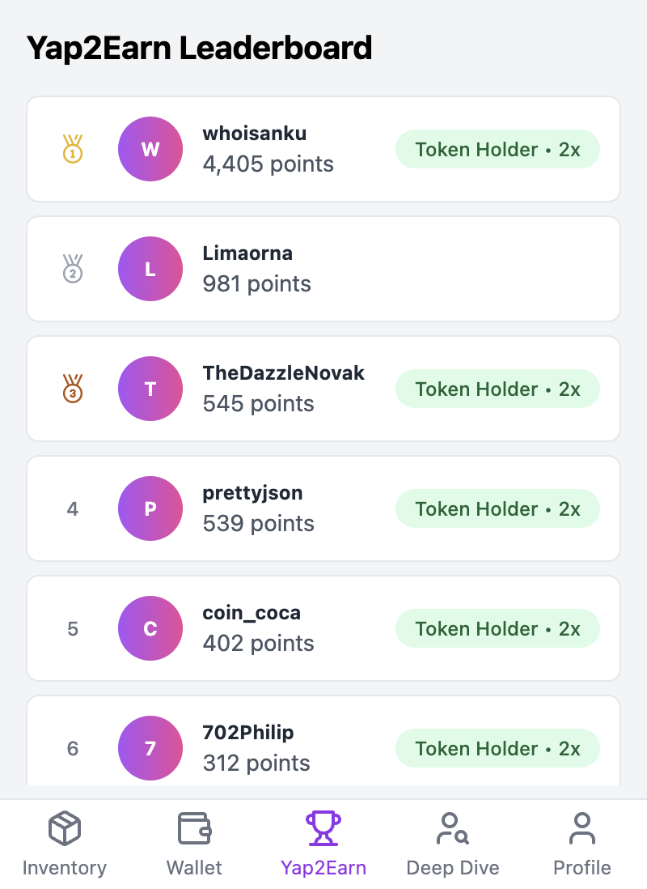Open Deep Dive person-search icon
This screenshot has height=889, width=647.
[452, 829]
